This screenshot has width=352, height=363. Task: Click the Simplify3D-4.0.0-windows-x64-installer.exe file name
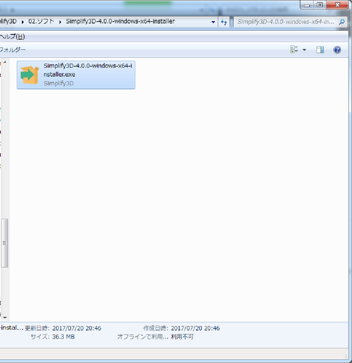(x=87, y=70)
